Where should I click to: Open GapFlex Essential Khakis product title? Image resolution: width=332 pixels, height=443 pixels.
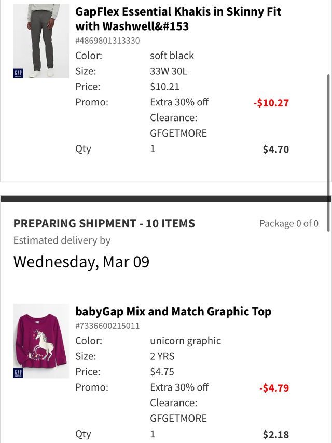pyautogui.click(x=178, y=19)
